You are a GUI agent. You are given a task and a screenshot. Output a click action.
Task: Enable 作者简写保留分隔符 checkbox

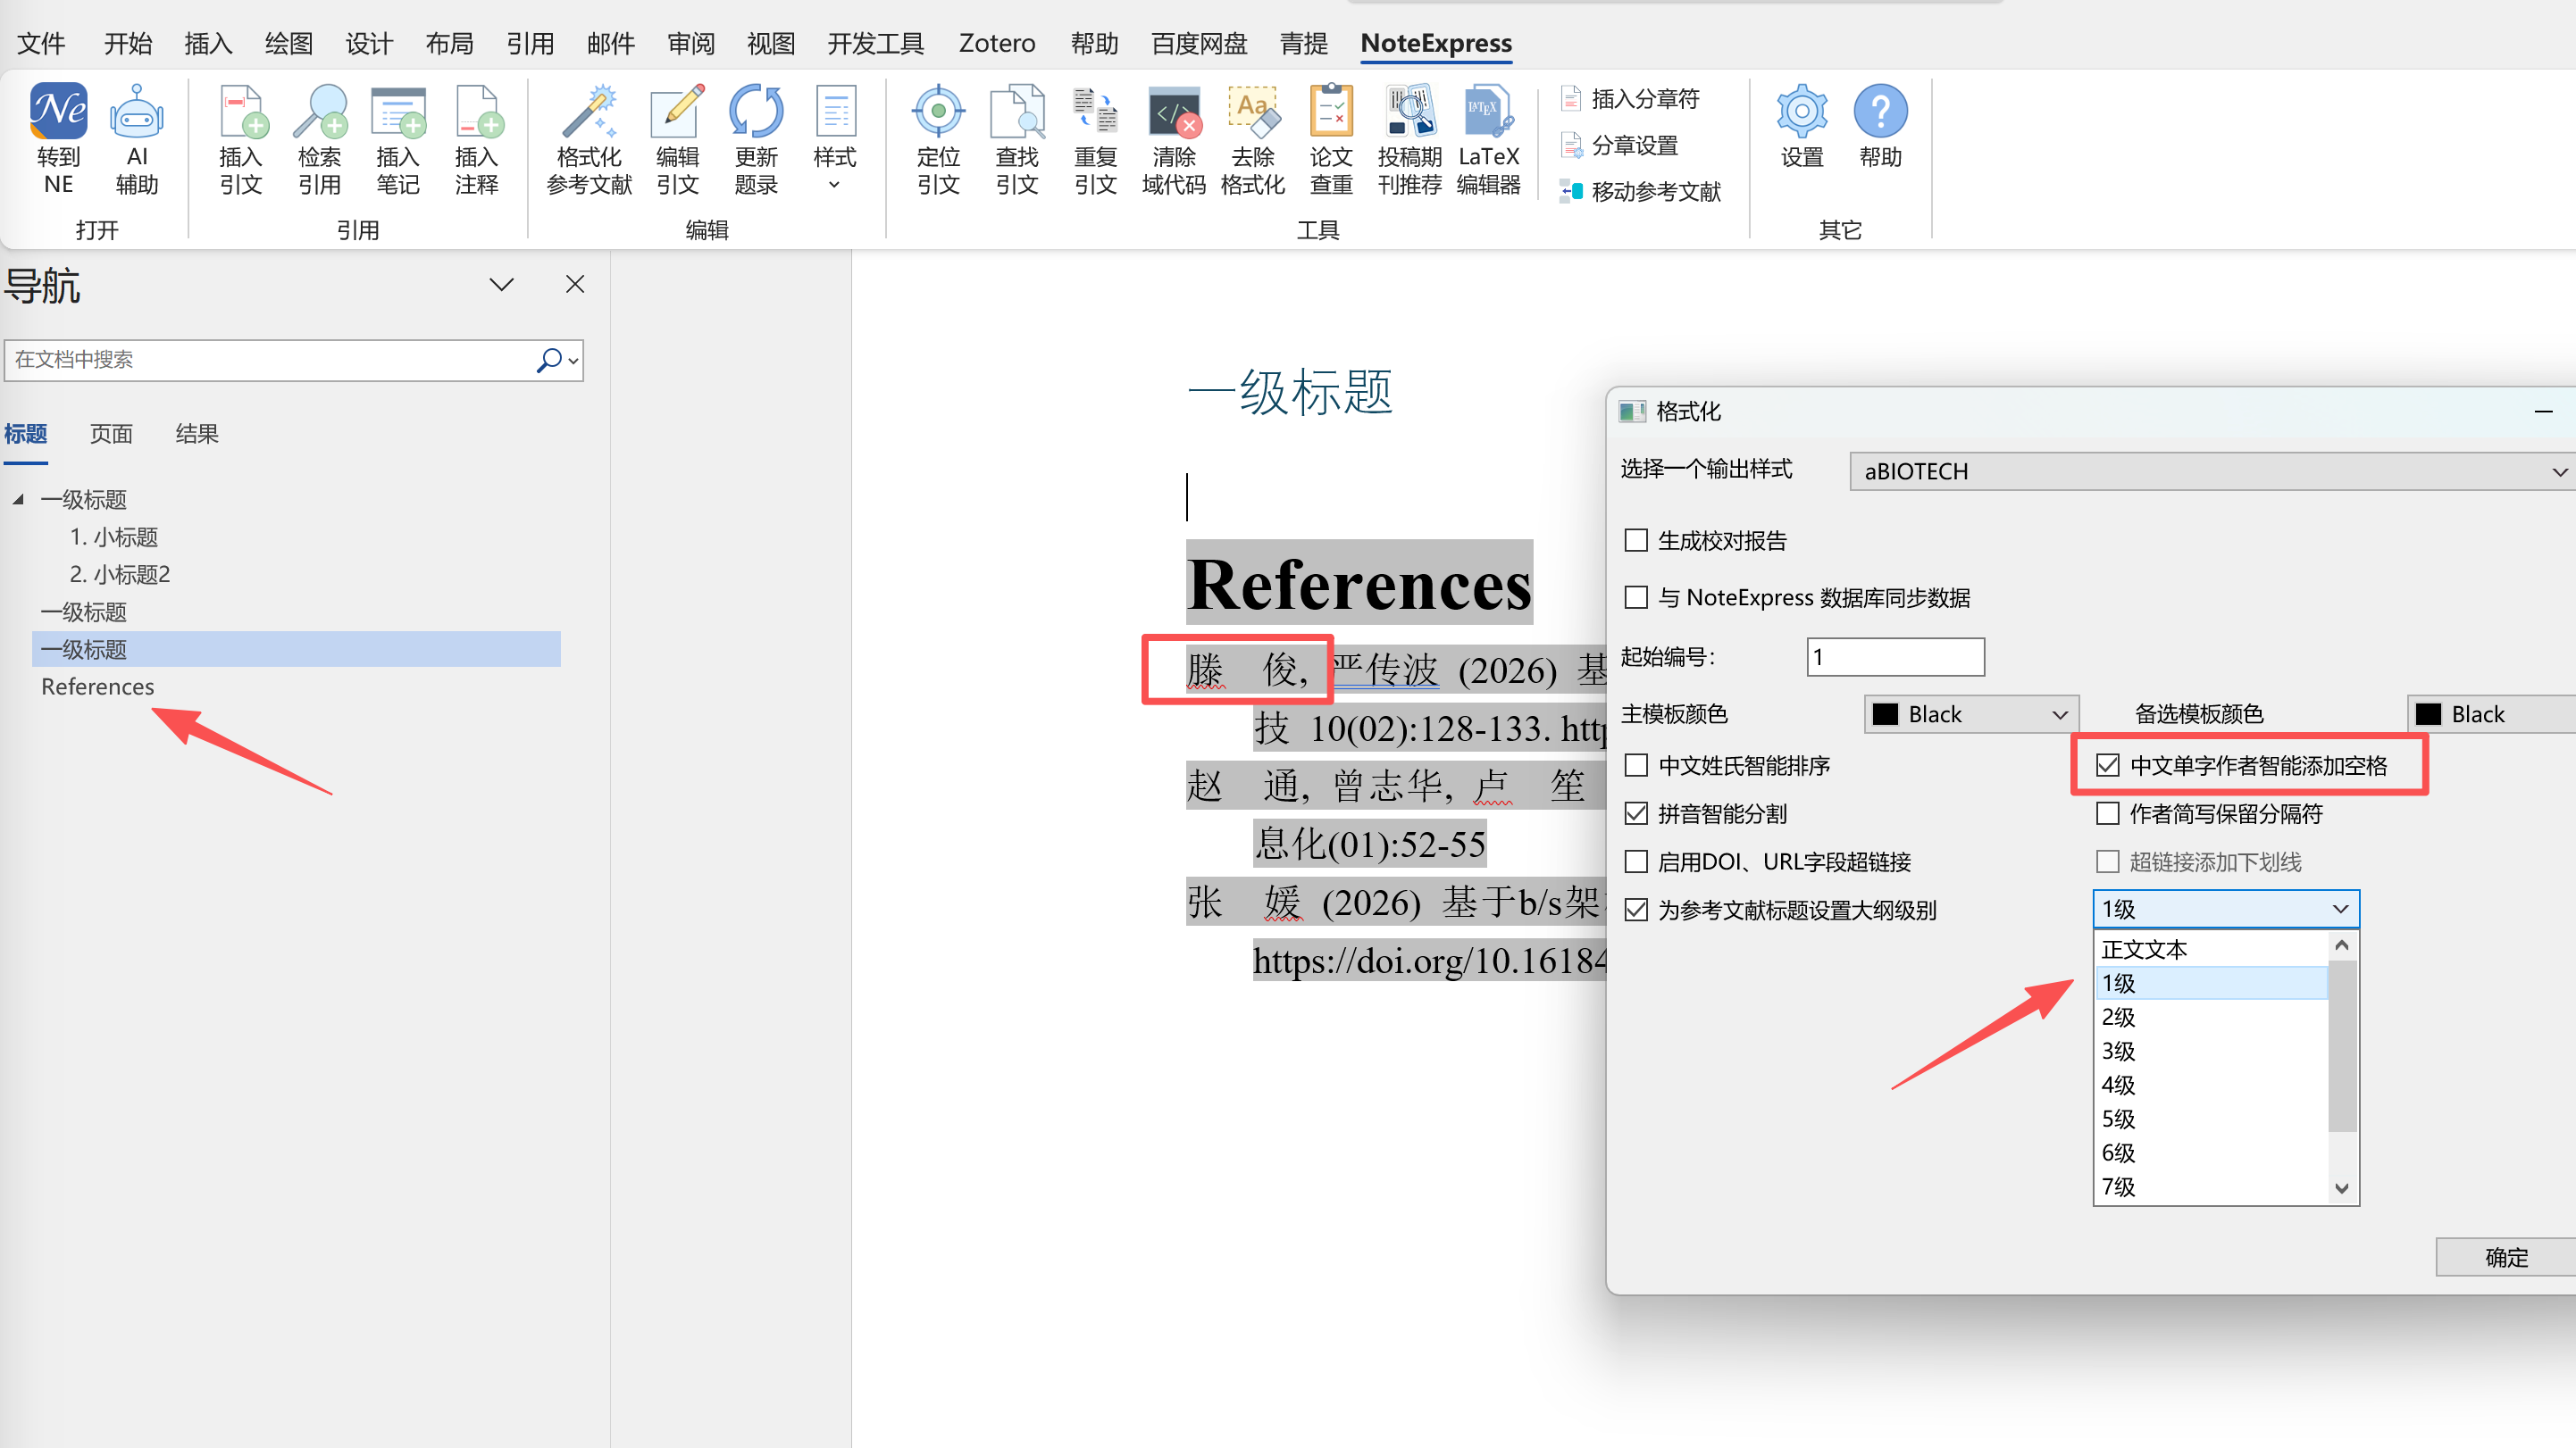coord(2108,813)
